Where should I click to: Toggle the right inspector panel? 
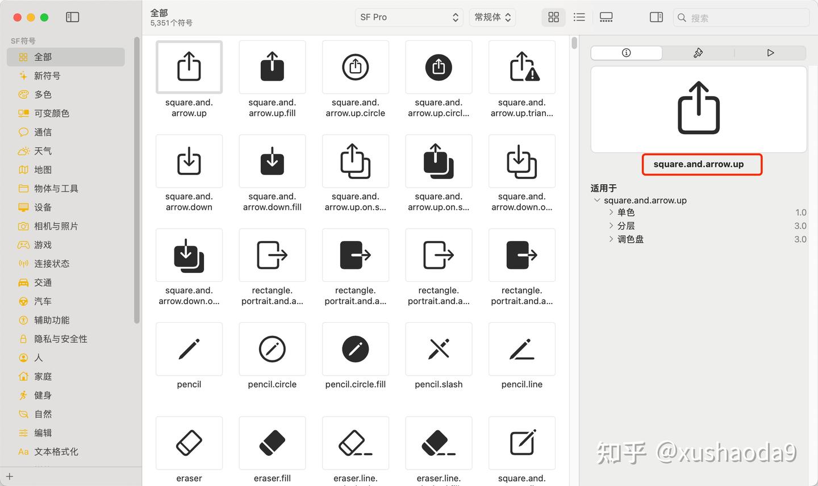pos(656,17)
